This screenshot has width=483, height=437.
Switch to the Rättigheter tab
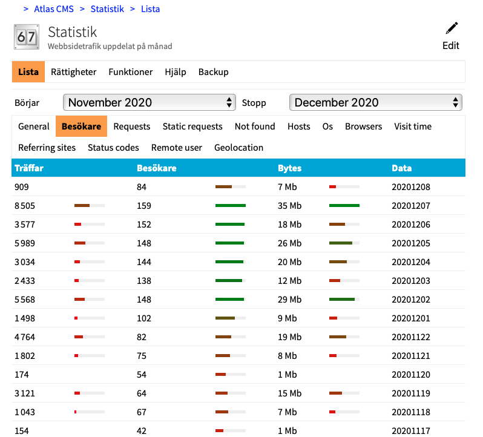point(73,72)
